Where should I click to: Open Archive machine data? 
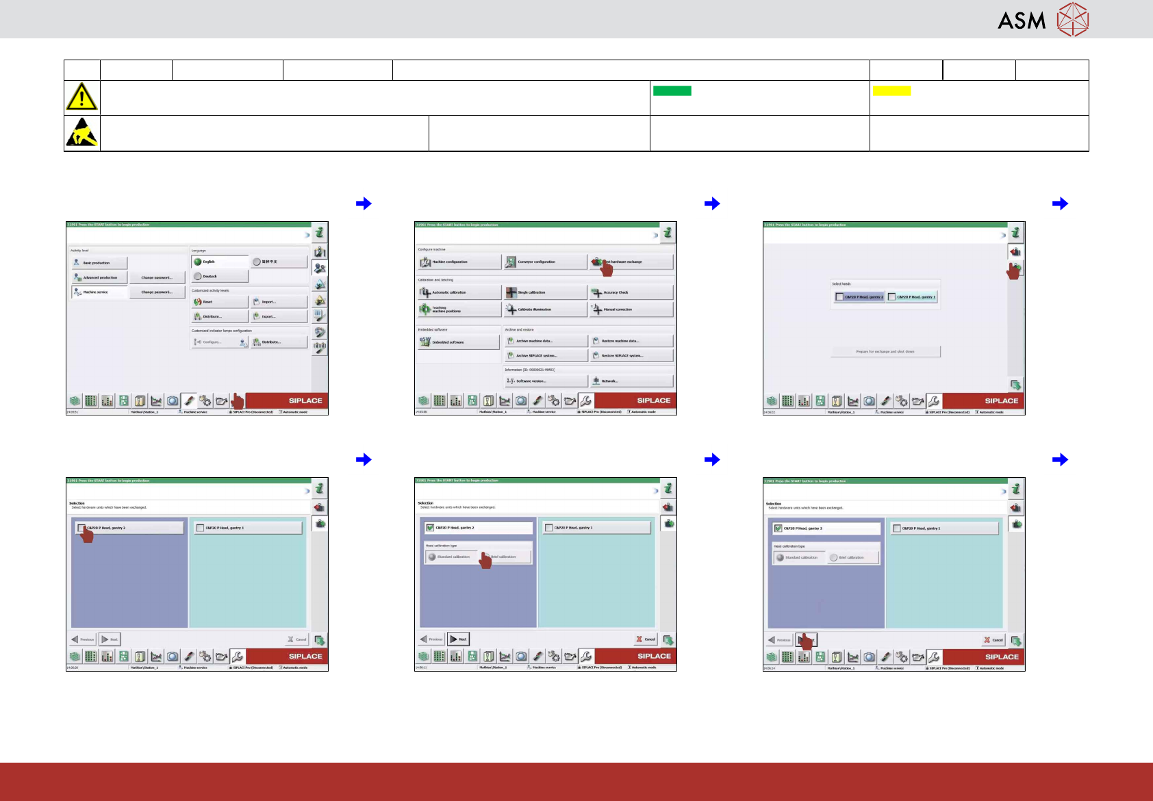coord(546,341)
